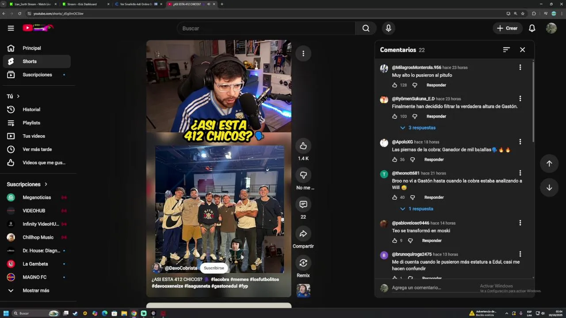
Task: Open the notifications bell
Action: (532, 28)
